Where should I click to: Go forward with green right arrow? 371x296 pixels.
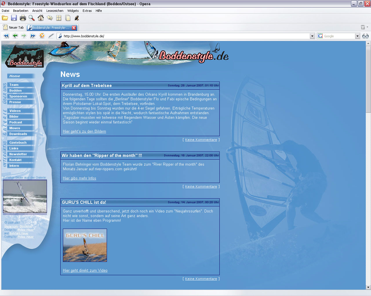24,36
